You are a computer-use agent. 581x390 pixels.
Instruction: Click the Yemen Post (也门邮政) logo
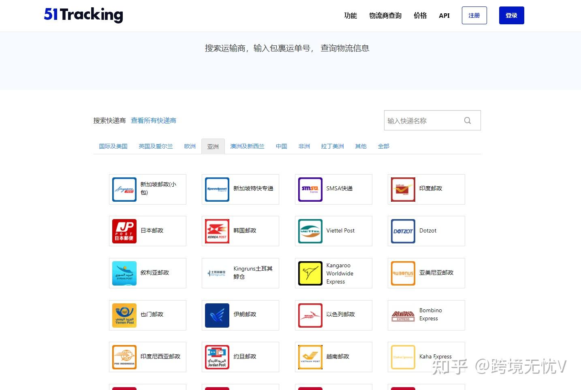124,315
